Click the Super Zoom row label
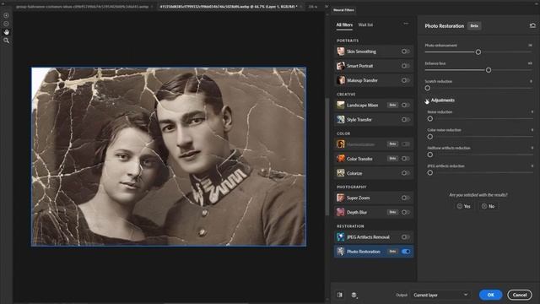 click(358, 198)
